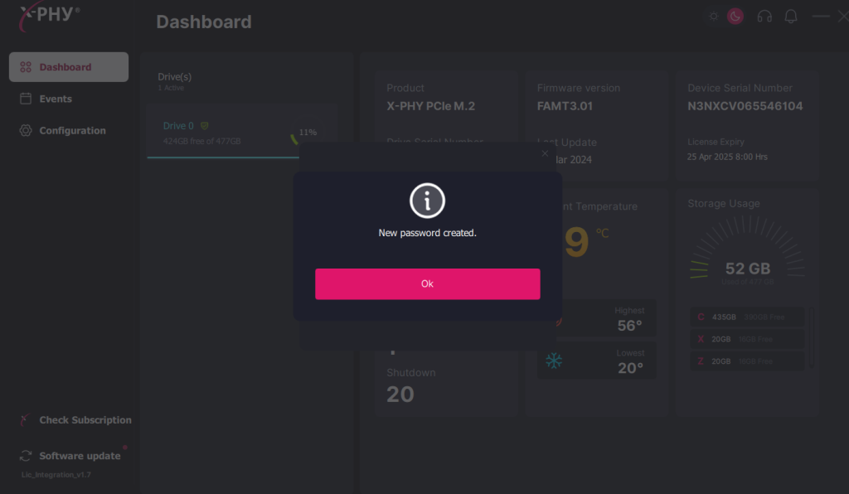
Task: Select the C partition storage row
Action: pyautogui.click(x=747, y=317)
